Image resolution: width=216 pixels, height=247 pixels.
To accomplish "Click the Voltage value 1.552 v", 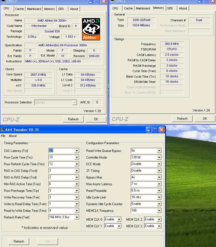I will 70,37.
